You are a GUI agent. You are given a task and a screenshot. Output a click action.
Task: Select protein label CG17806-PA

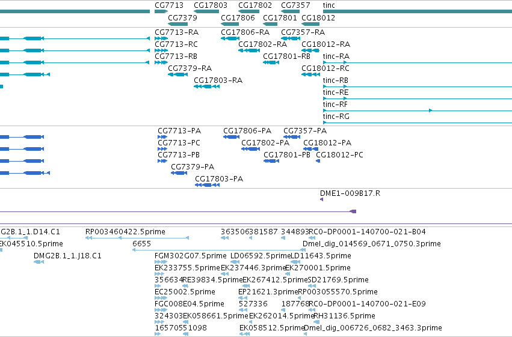point(247,131)
